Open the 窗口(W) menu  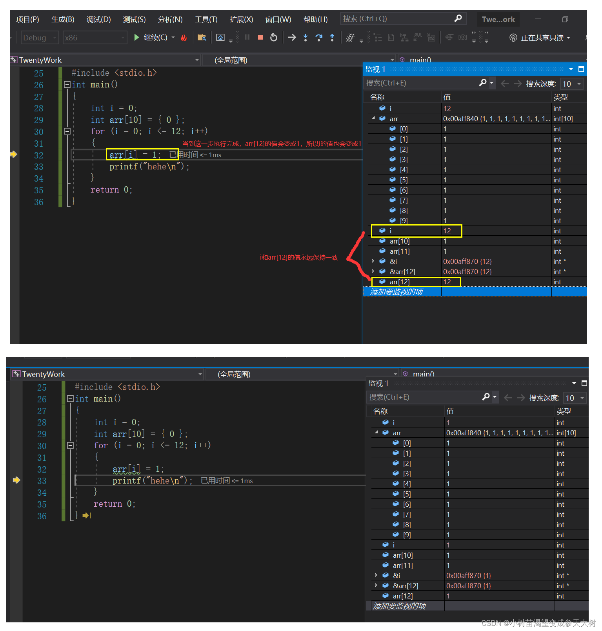tap(278, 19)
